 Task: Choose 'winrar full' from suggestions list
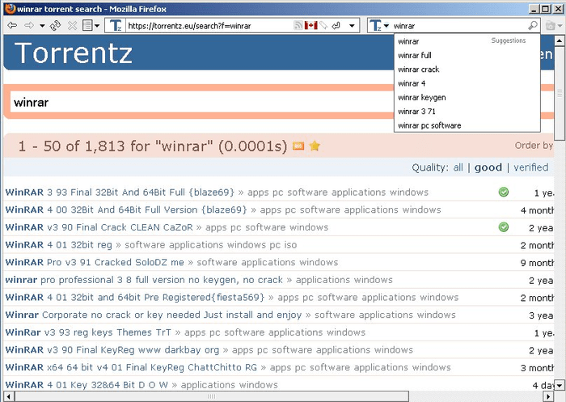click(414, 56)
